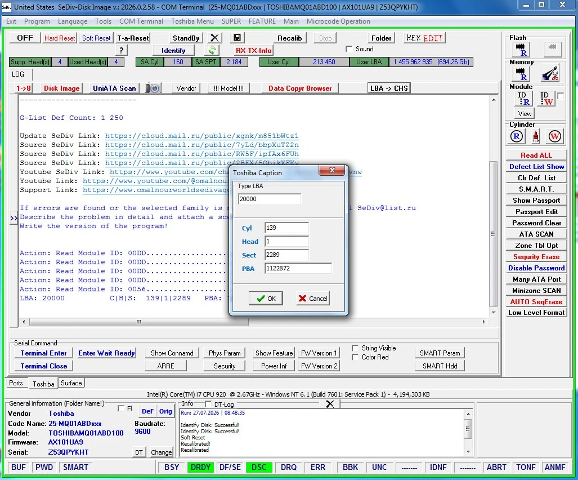Screen dimensions: 578x480
Task: Click the HEX EDIT button
Action: (424, 38)
